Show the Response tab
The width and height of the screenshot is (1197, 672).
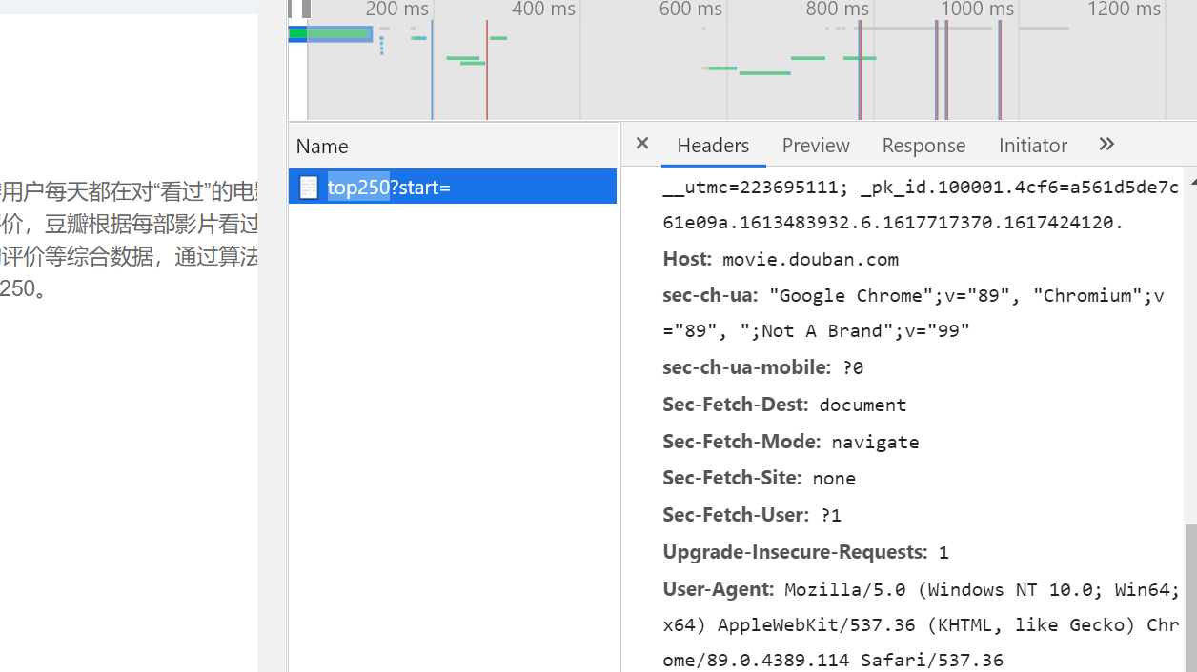[923, 146]
